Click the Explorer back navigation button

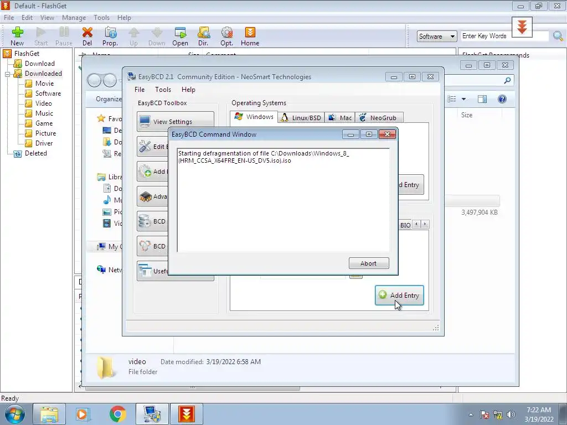coord(94,80)
